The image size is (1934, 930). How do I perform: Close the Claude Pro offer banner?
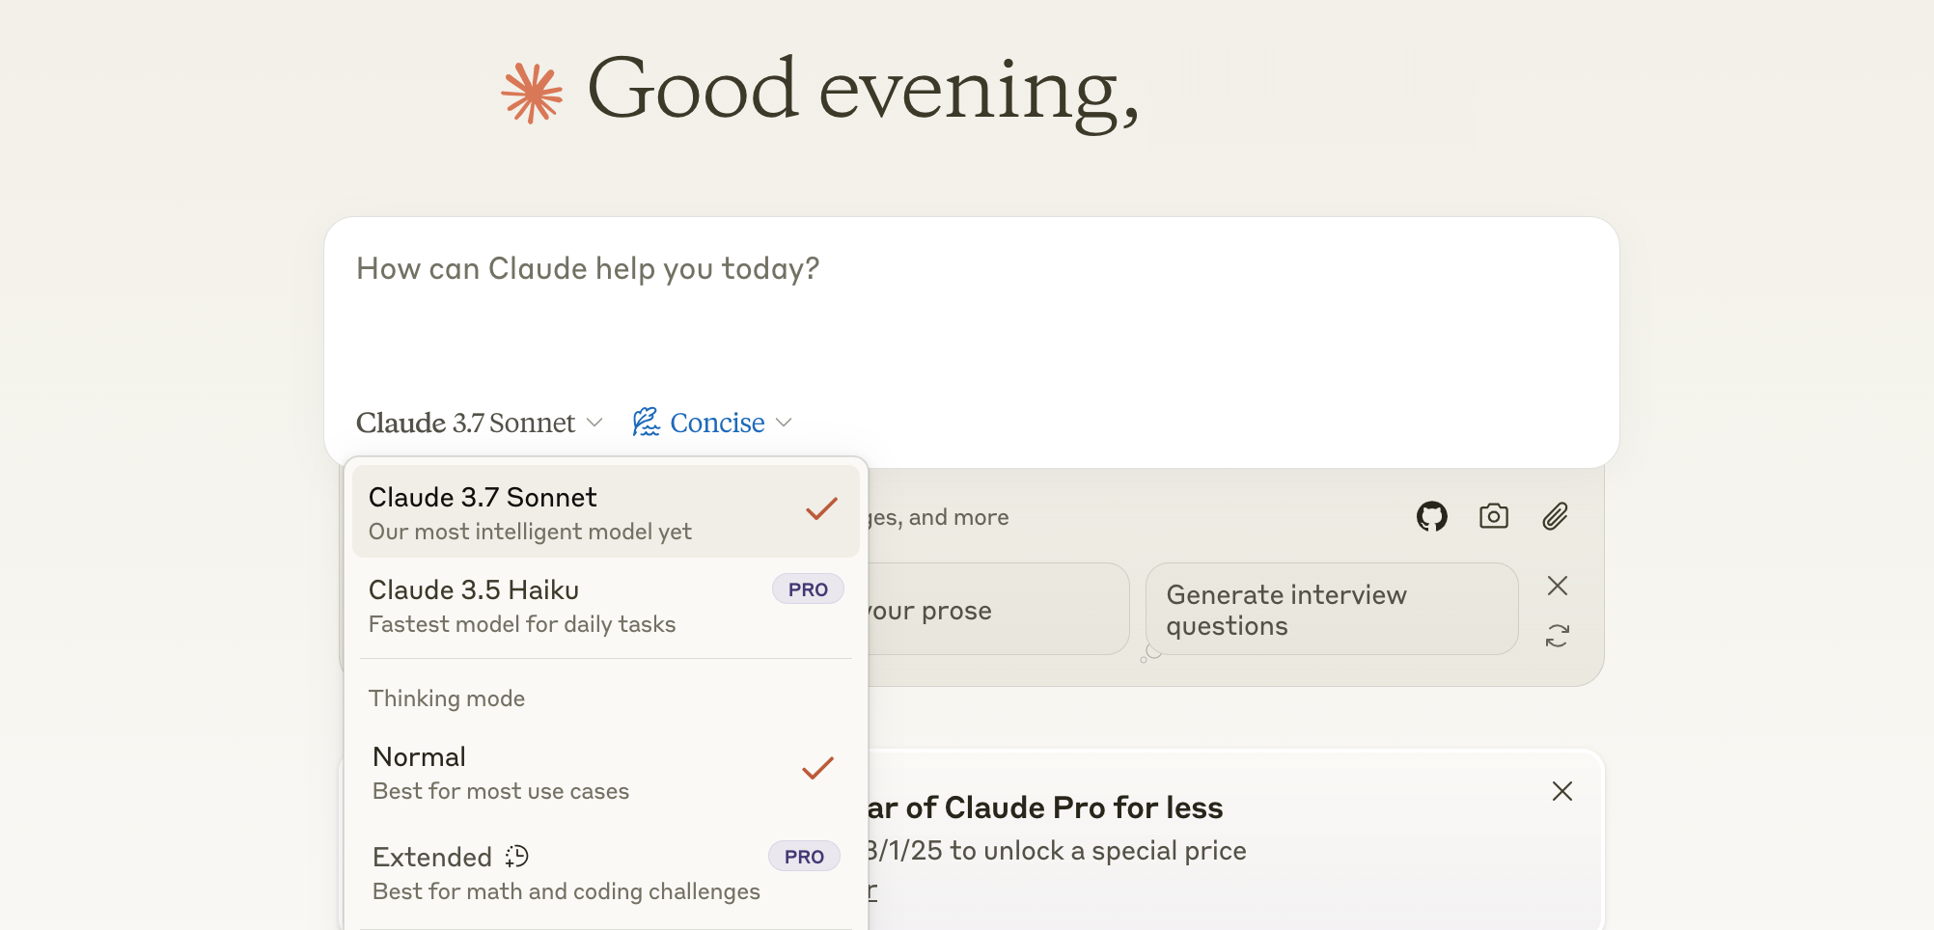(x=1561, y=791)
